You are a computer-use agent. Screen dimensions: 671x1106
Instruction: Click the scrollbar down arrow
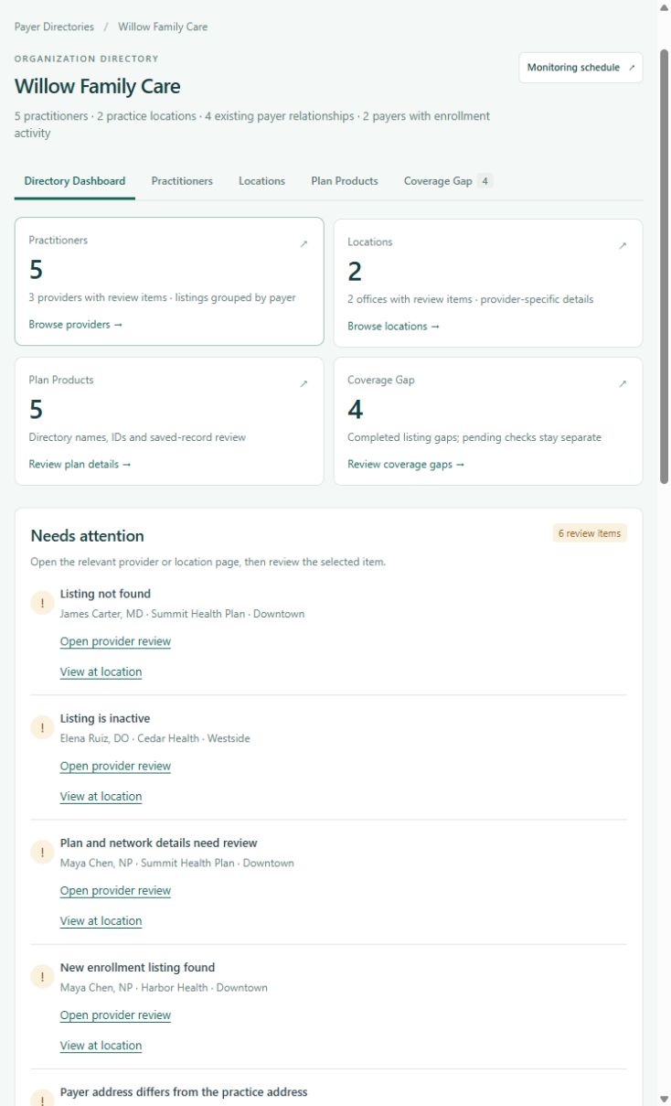point(664,1099)
